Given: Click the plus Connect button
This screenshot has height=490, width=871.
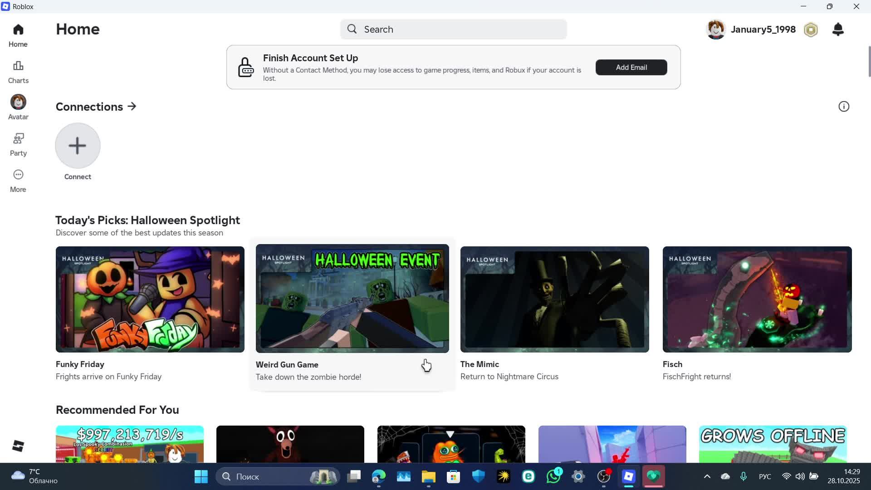Looking at the screenshot, I should click(78, 146).
